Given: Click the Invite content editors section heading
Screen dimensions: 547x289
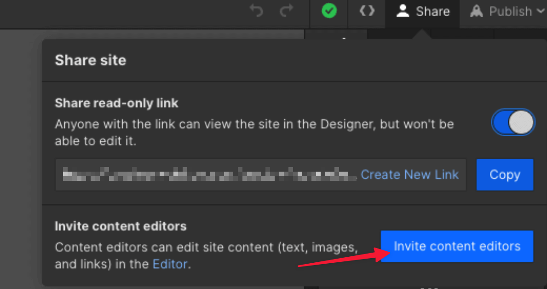Looking at the screenshot, I should (121, 226).
